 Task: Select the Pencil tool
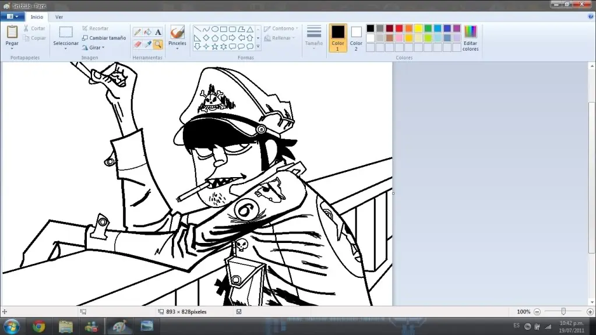[137, 32]
